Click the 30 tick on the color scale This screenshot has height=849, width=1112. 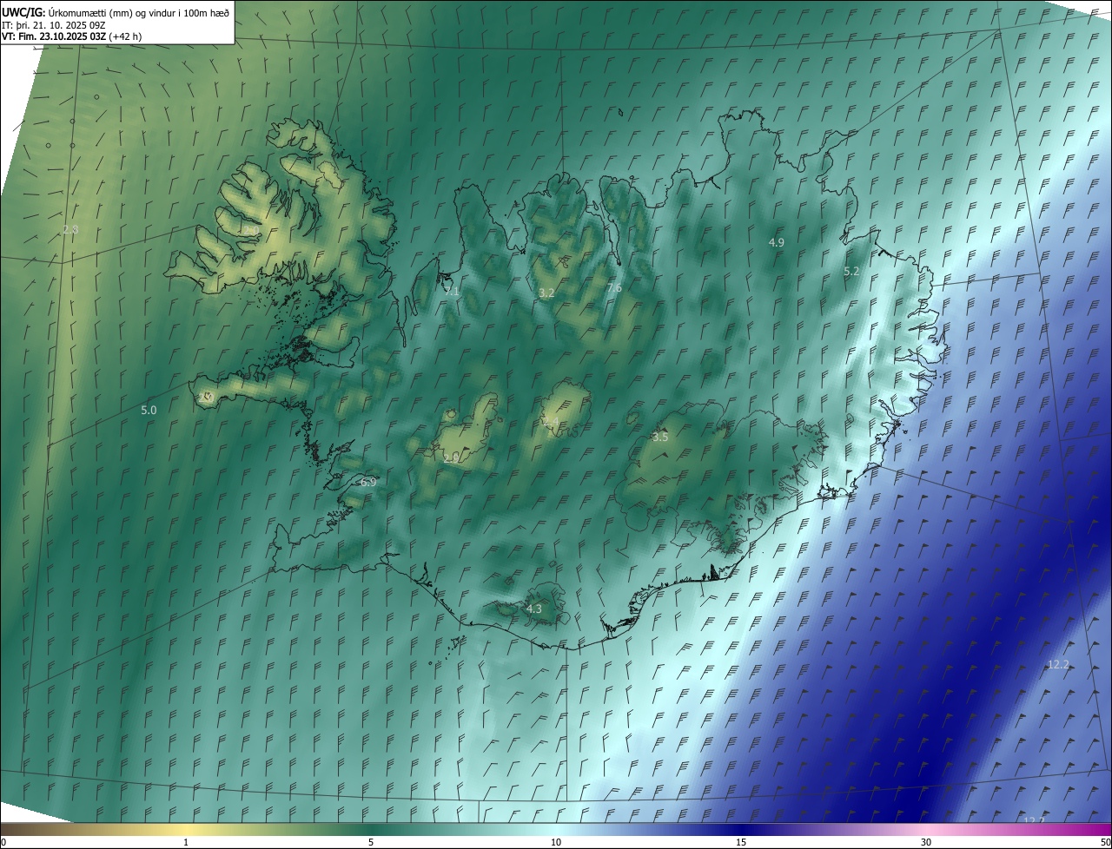pyautogui.click(x=926, y=842)
